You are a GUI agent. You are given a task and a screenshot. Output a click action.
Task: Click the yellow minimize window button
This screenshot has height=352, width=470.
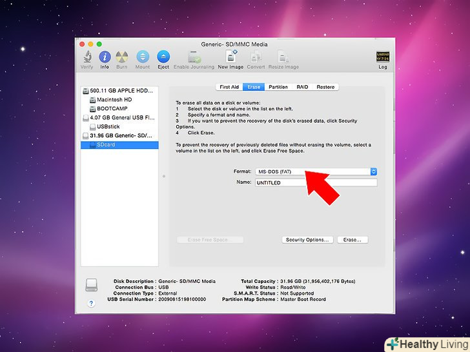pyautogui.click(x=90, y=44)
